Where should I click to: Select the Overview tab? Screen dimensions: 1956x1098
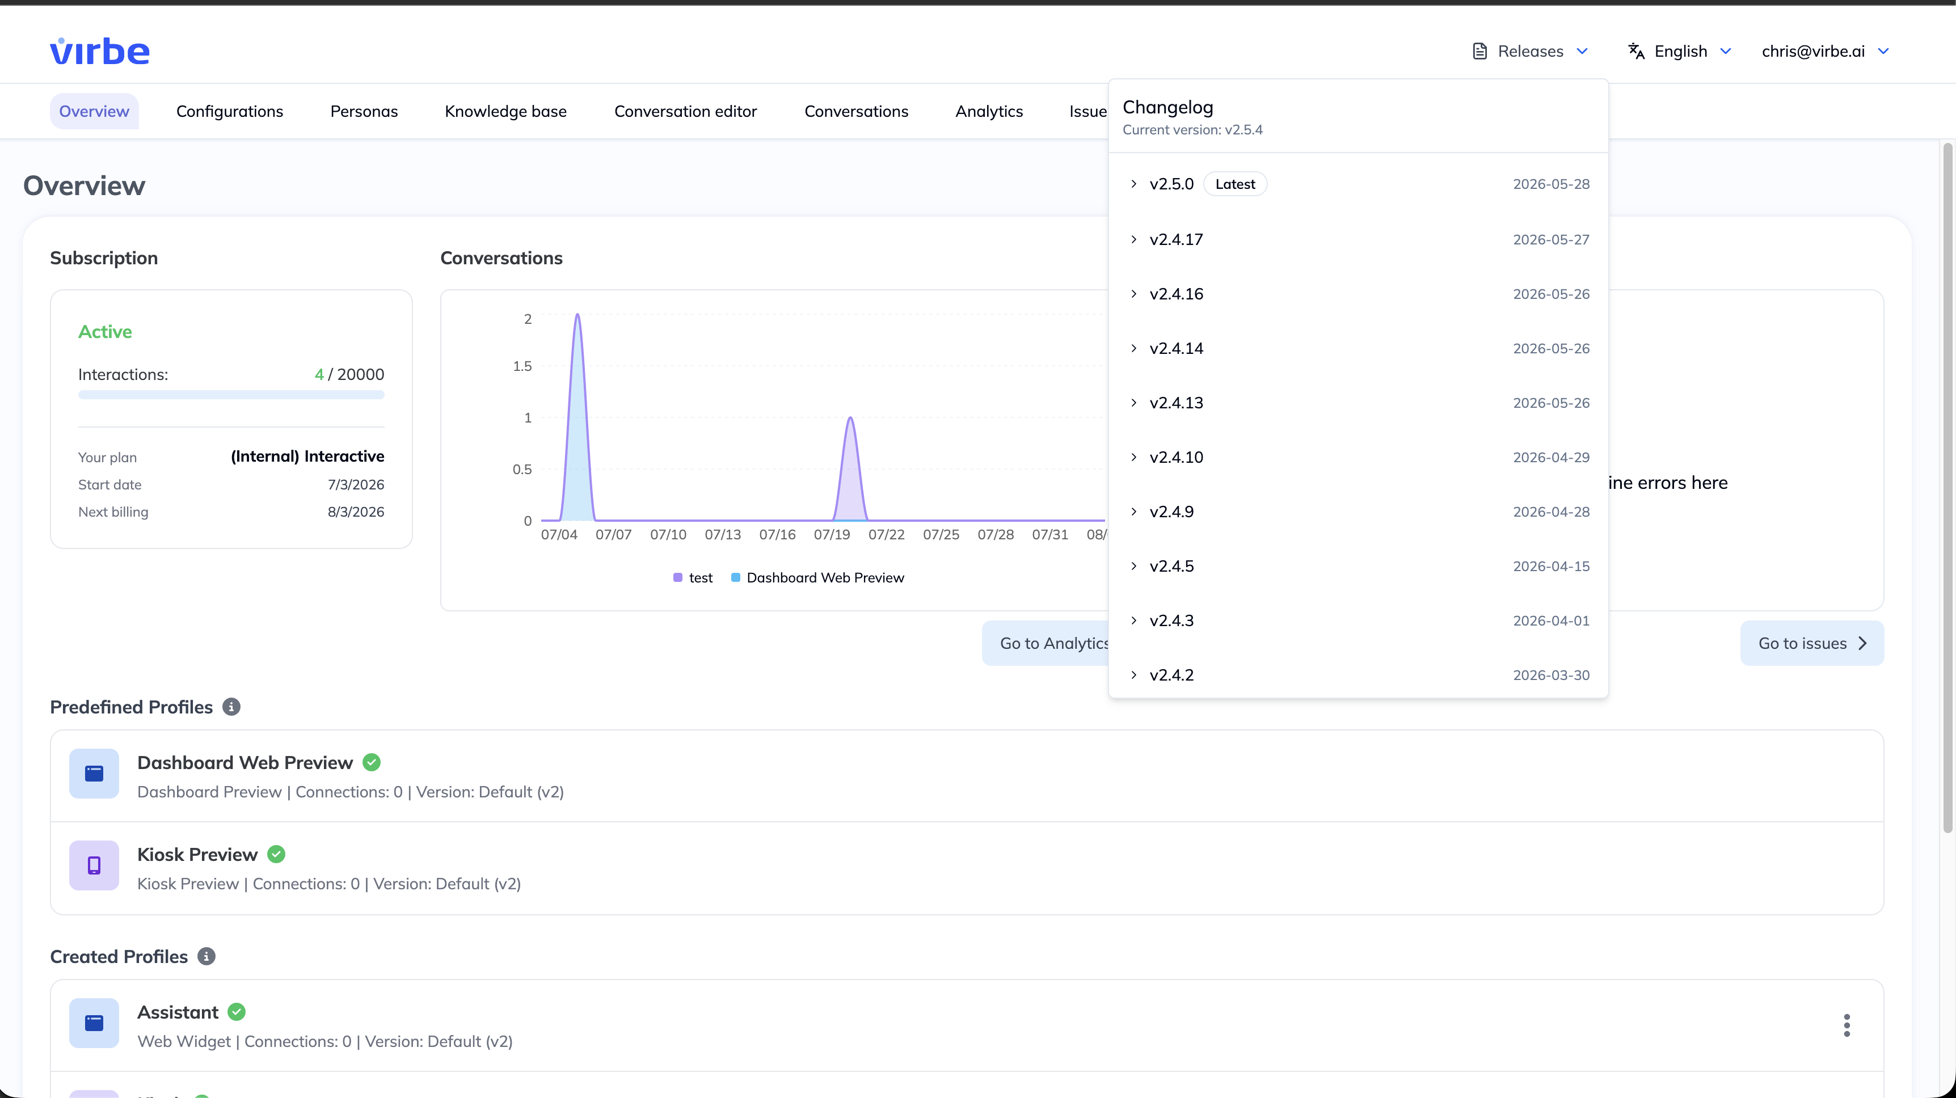[x=94, y=111]
